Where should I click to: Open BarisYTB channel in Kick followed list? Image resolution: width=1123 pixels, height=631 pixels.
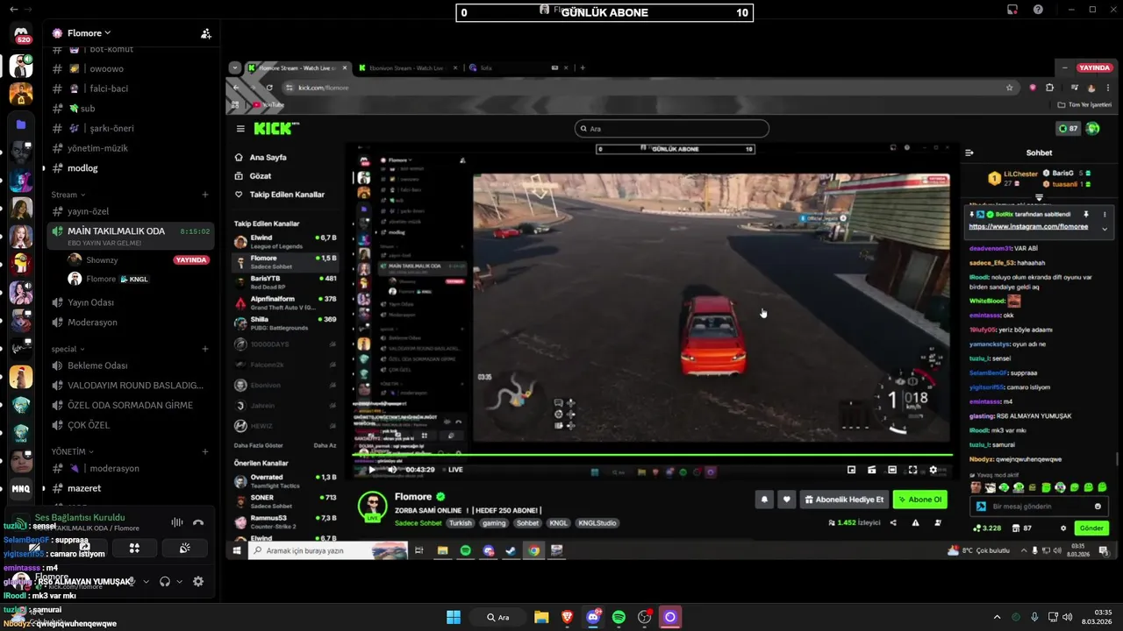[x=285, y=282]
